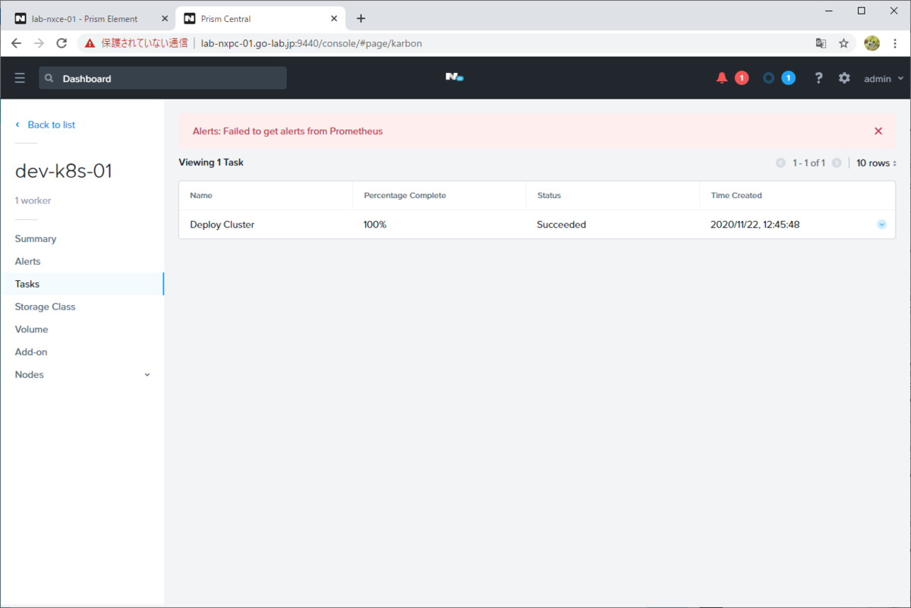Image resolution: width=911 pixels, height=608 pixels.
Task: Click the address bar URL
Action: click(311, 43)
